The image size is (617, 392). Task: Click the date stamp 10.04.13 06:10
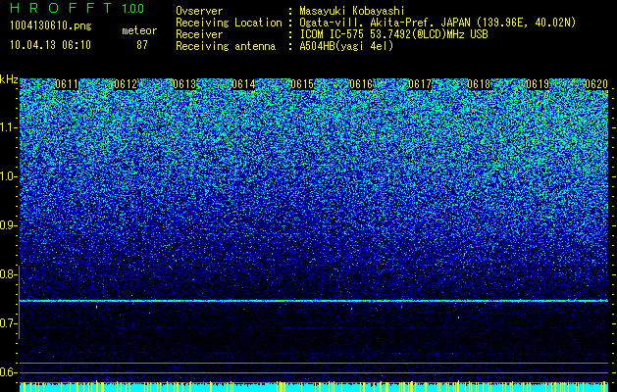point(50,45)
